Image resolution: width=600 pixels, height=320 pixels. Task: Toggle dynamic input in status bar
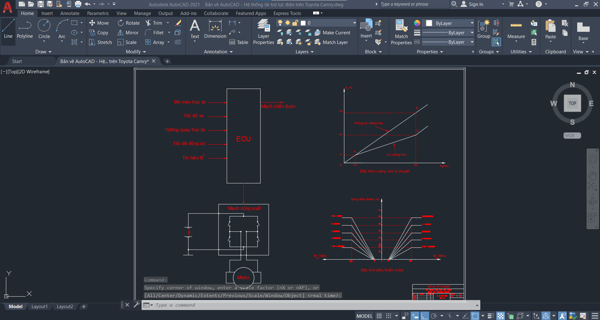[x=415, y=316]
